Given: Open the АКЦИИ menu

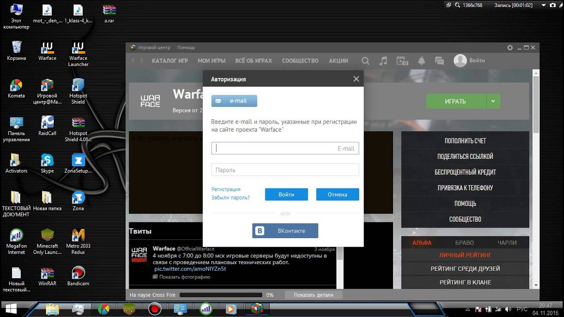Looking at the screenshot, I should click(x=338, y=61).
